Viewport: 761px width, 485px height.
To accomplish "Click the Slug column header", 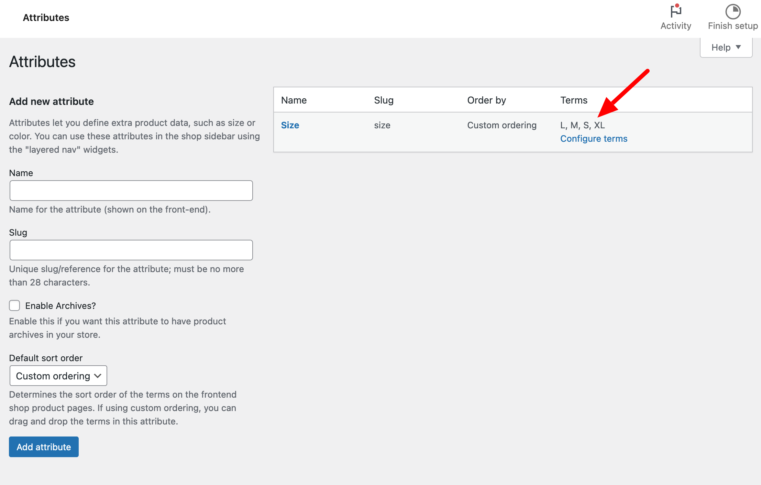I will pyautogui.click(x=384, y=100).
